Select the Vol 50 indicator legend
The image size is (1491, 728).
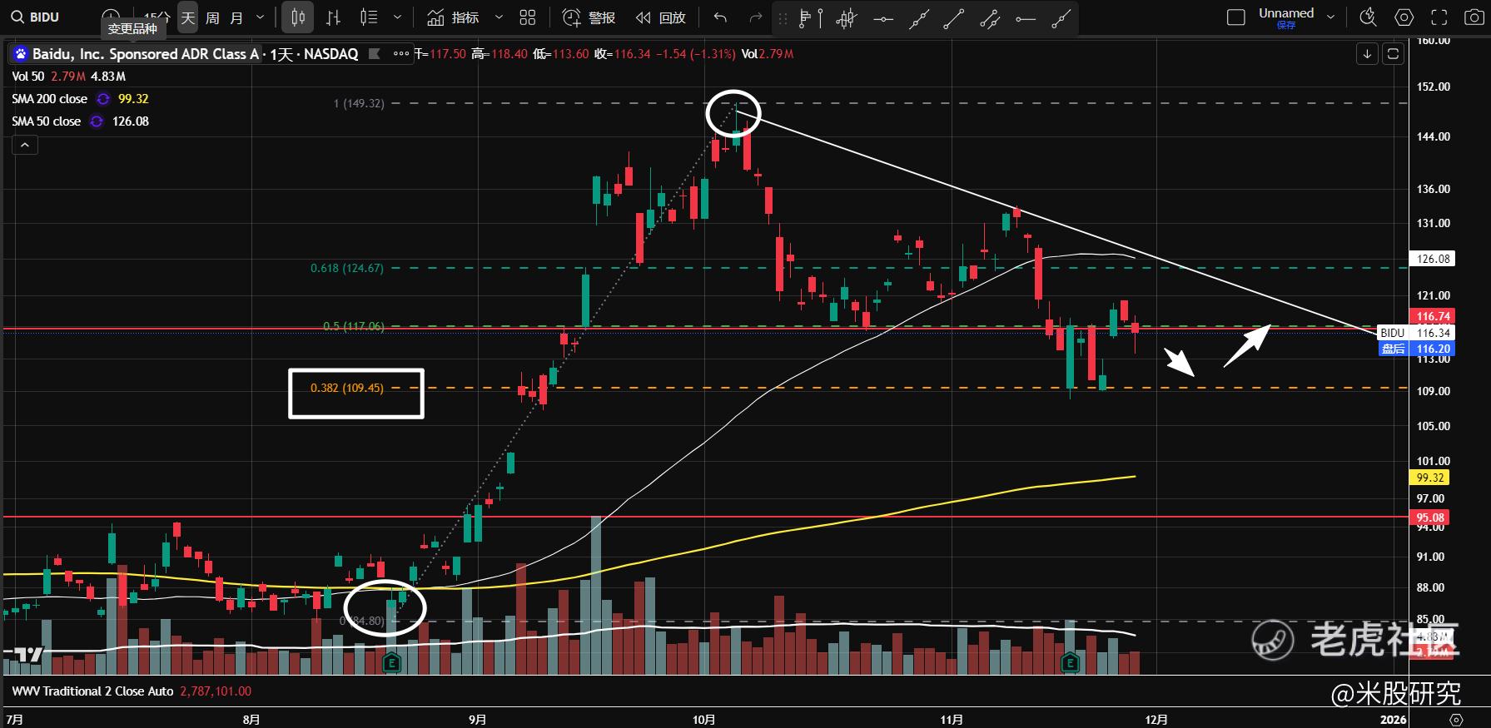coord(28,77)
